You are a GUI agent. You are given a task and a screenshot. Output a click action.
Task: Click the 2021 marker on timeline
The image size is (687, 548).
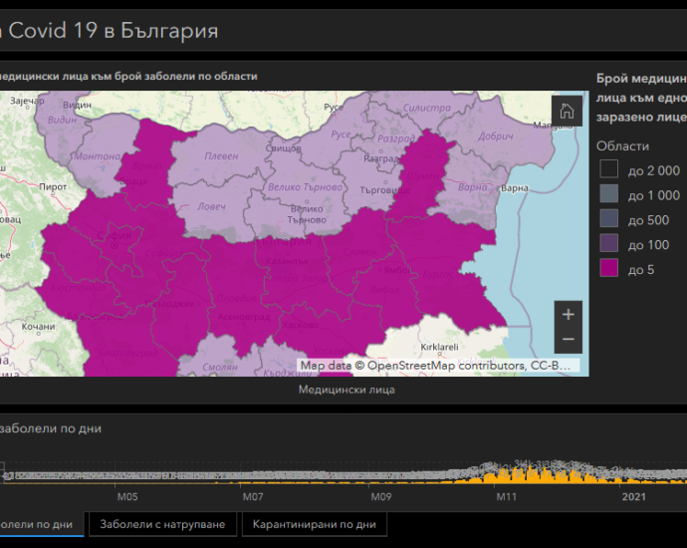[634, 497]
